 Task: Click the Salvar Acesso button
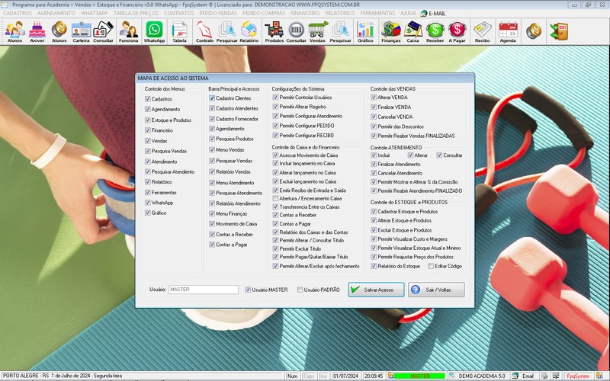tap(376, 290)
